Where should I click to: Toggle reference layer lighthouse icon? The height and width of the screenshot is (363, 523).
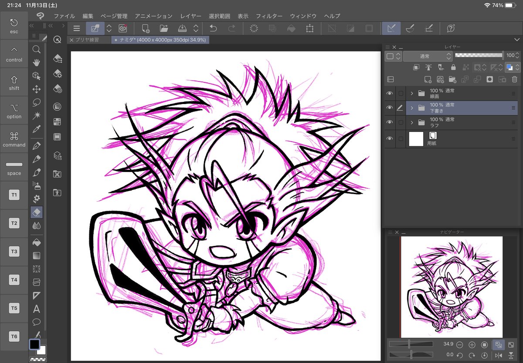(428, 67)
